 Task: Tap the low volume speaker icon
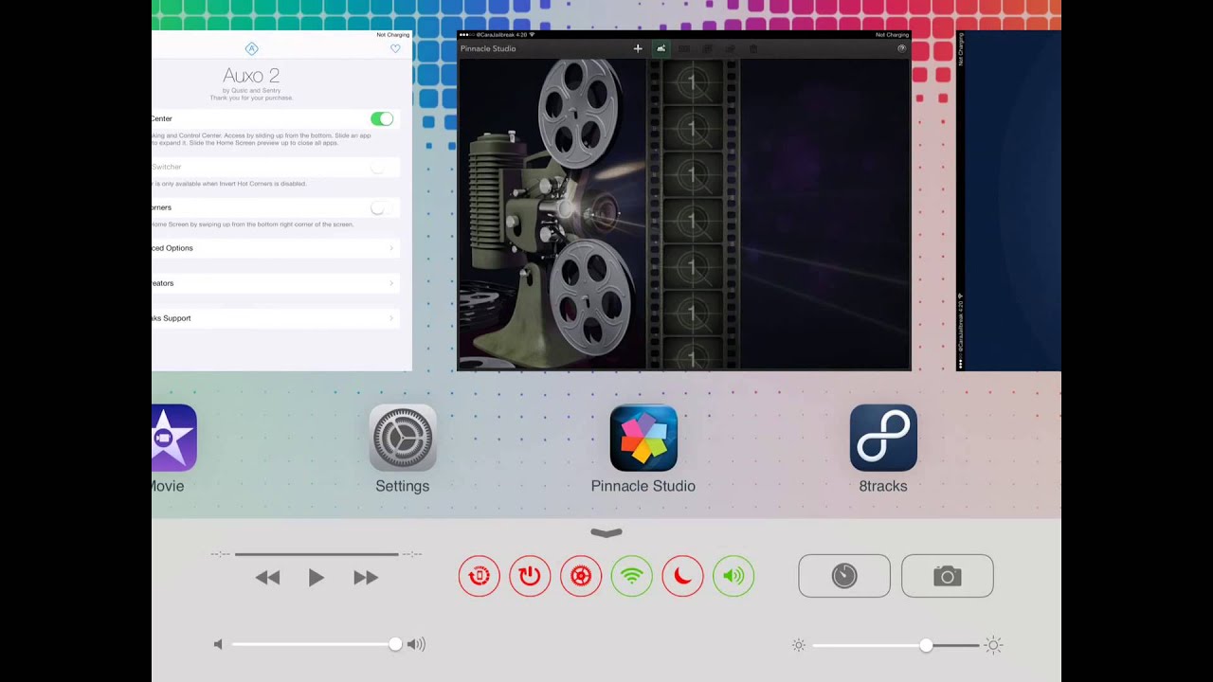[x=218, y=644]
